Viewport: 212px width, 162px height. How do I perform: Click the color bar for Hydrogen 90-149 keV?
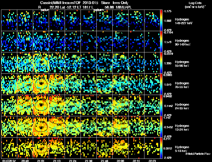(161, 42)
